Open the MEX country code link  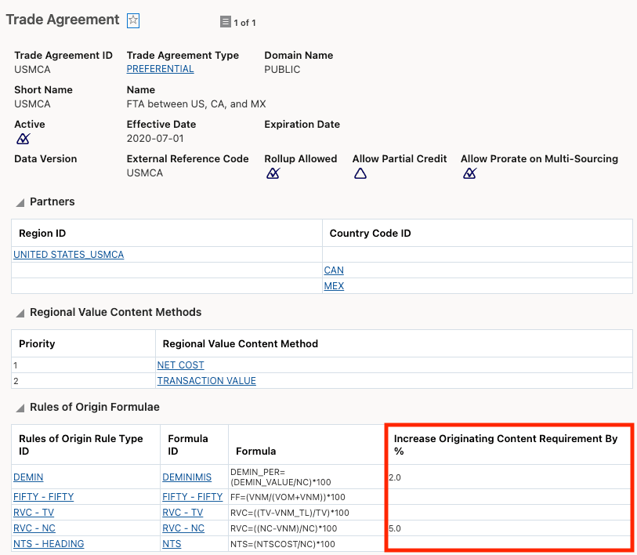(334, 285)
